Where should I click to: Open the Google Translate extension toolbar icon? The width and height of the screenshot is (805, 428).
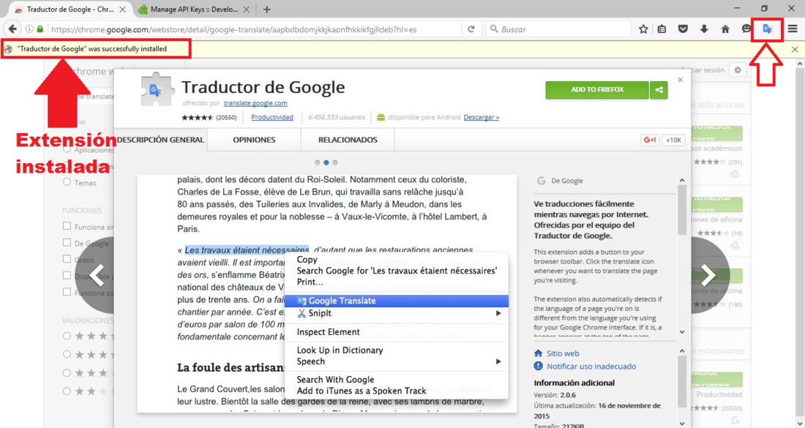pos(767,29)
